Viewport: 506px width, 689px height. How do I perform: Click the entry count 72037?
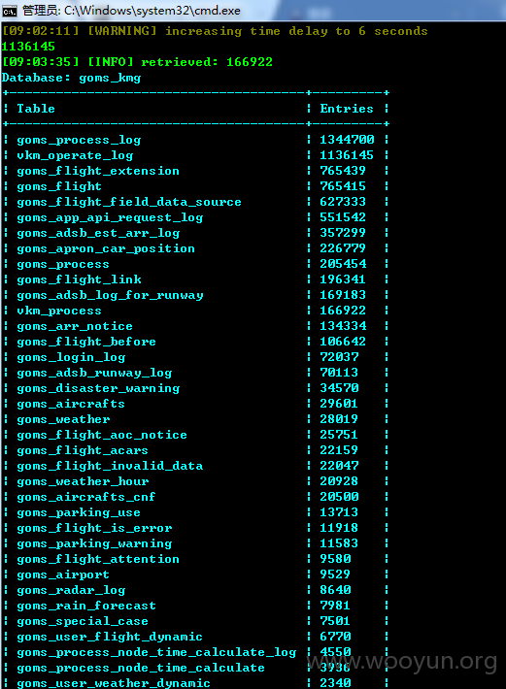click(339, 357)
